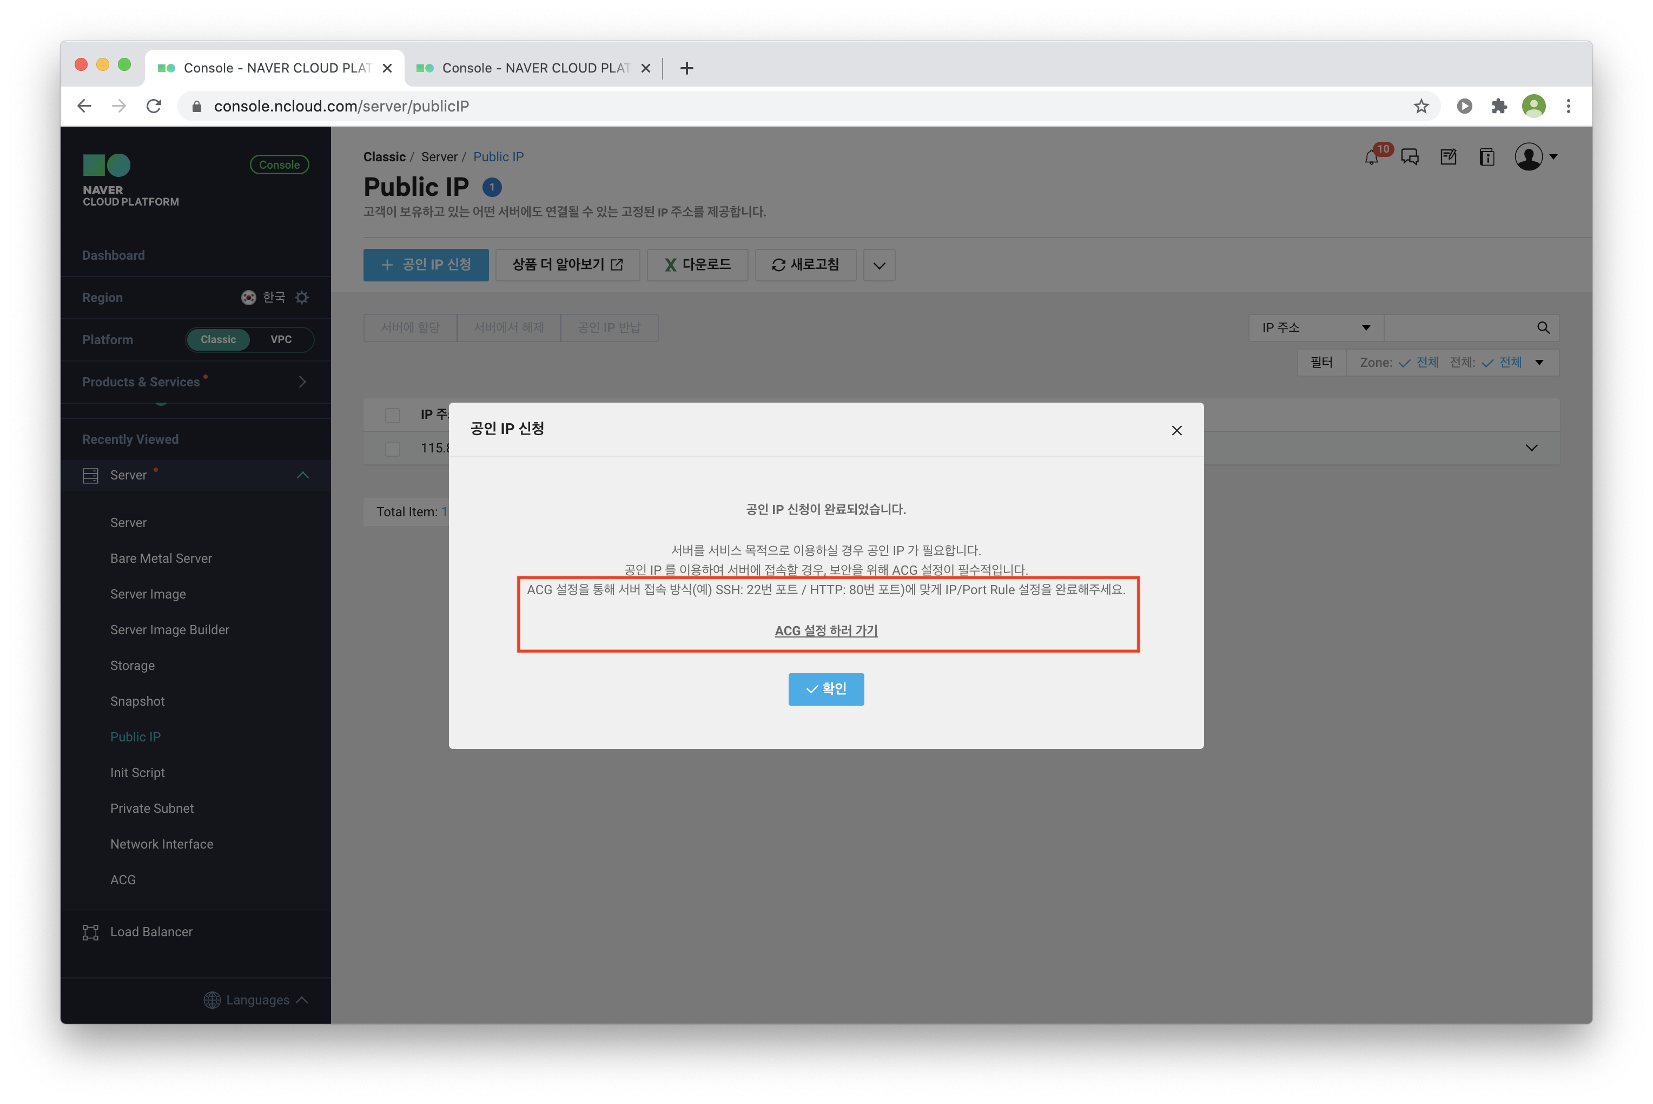Open ACG in the sidebar menu
This screenshot has width=1653, height=1104.
pos(122,879)
